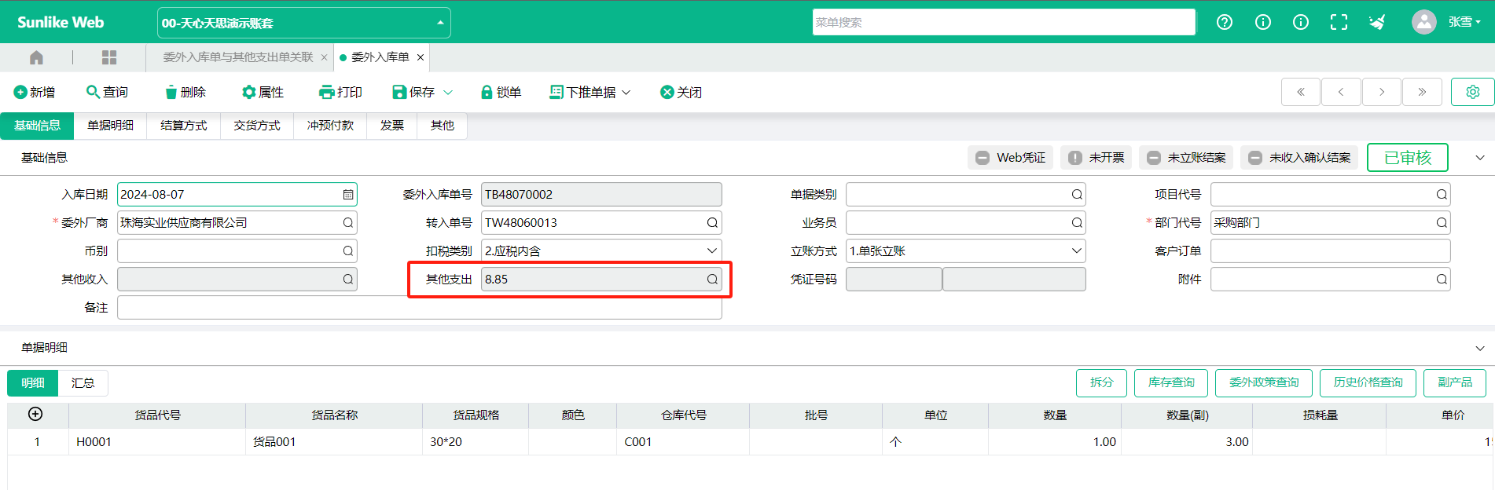This screenshot has width=1495, height=490.
Task: Click the 库存查询 button
Action: point(1170,382)
